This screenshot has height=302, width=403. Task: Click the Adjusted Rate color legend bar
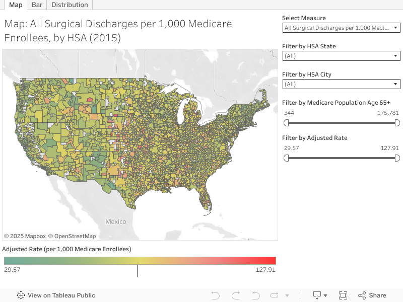pyautogui.click(x=140, y=261)
